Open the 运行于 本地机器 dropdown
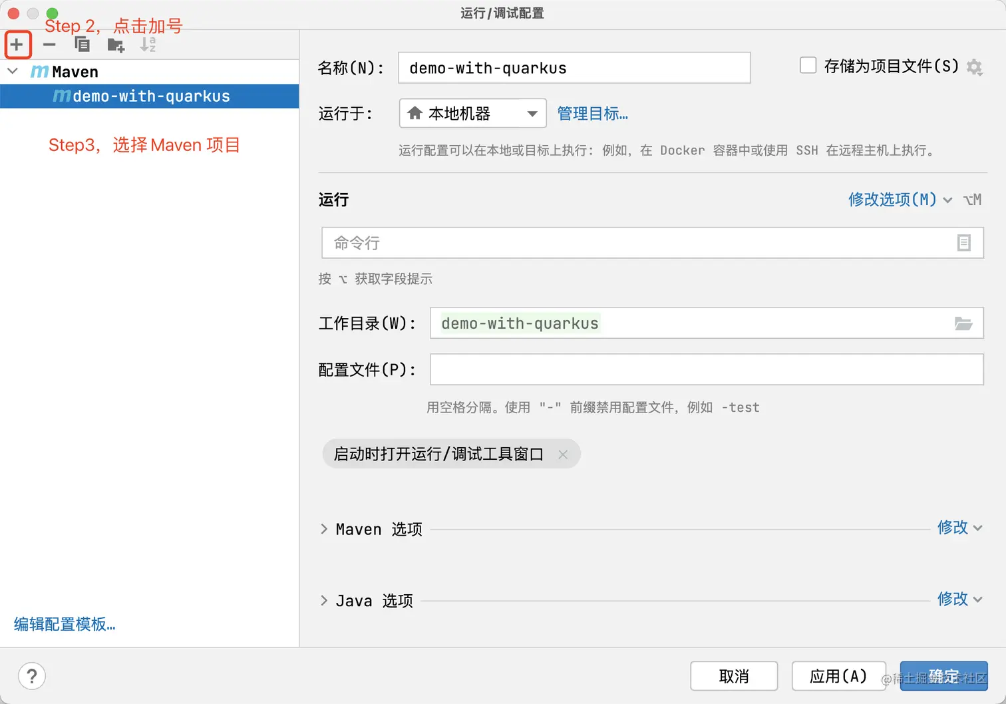 (472, 113)
